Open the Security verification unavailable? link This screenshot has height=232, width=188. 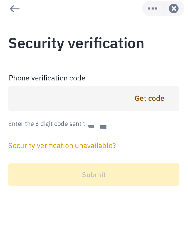pyautogui.click(x=62, y=145)
